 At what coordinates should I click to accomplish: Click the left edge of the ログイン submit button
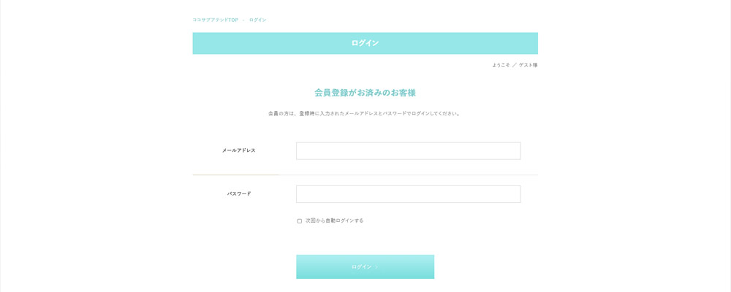click(300, 267)
